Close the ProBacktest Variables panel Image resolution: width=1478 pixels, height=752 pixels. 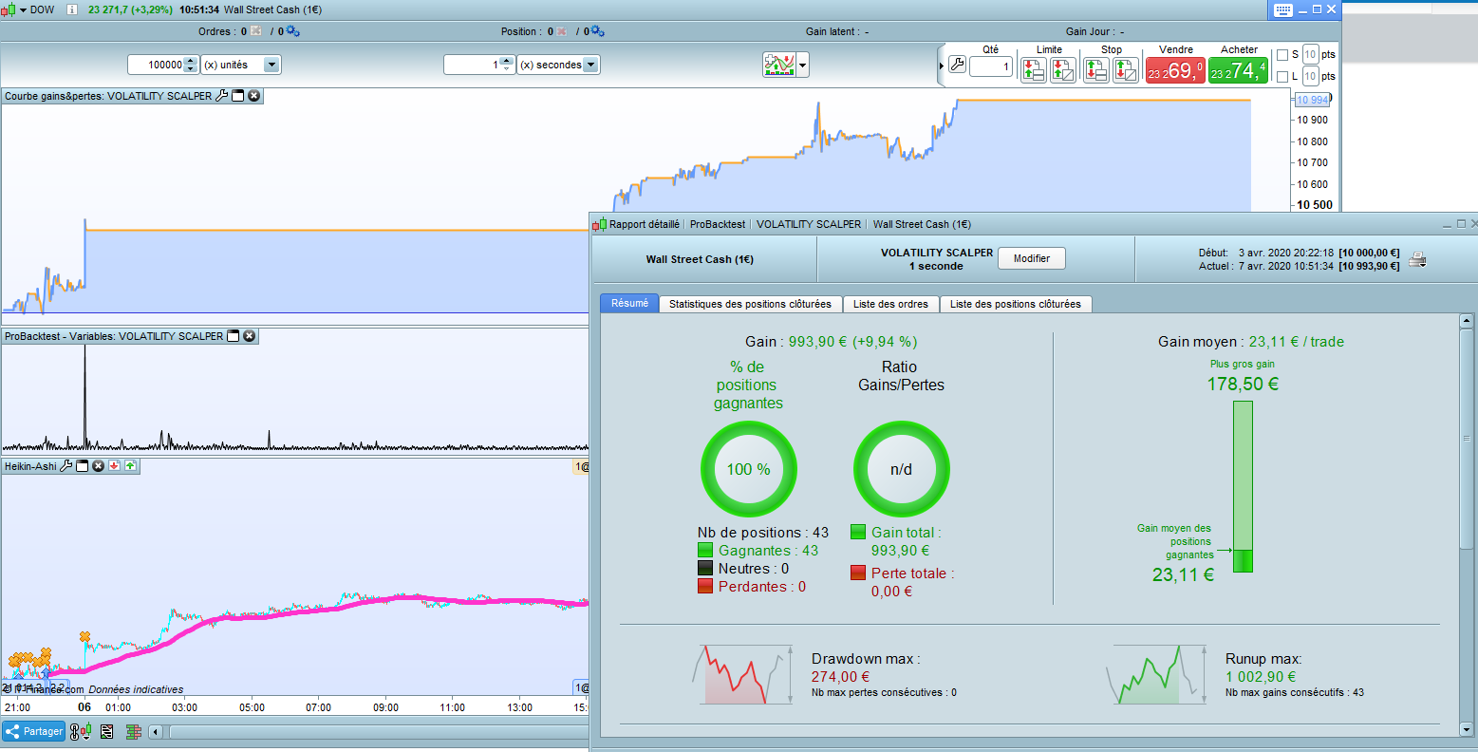[250, 336]
